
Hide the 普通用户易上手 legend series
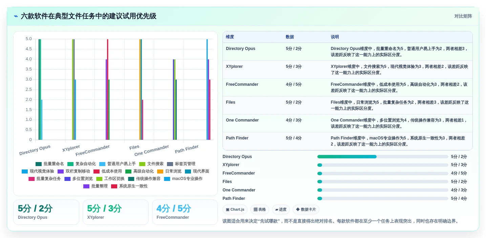118,164
